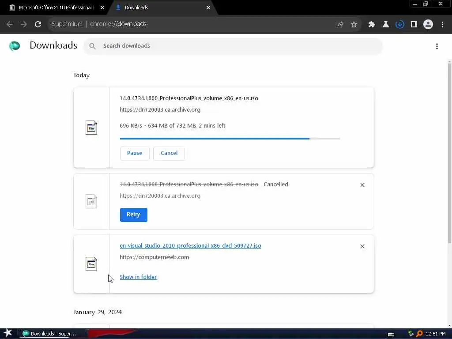Share this page icon in address bar
The height and width of the screenshot is (339, 452).
(x=340, y=25)
